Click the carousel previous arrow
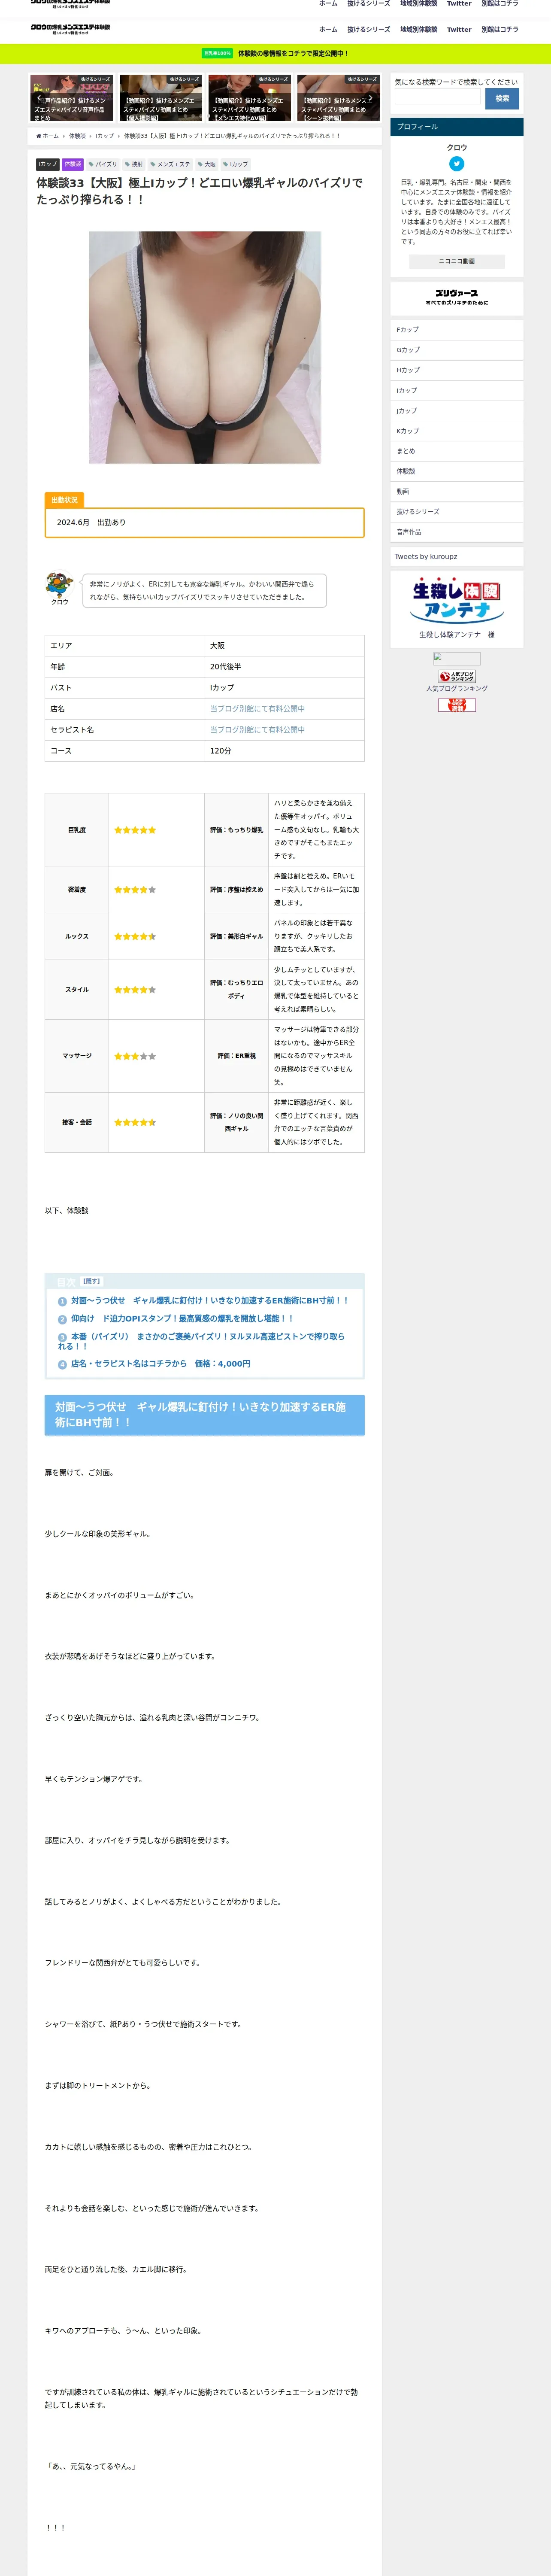The height and width of the screenshot is (2576, 551). coord(39,98)
